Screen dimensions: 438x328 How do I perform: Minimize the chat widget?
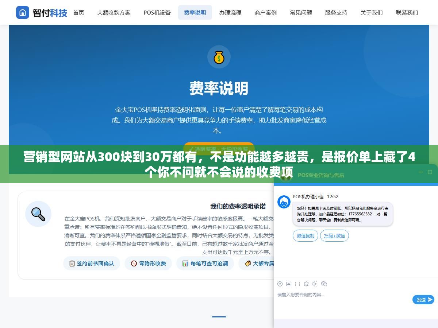[421, 172]
